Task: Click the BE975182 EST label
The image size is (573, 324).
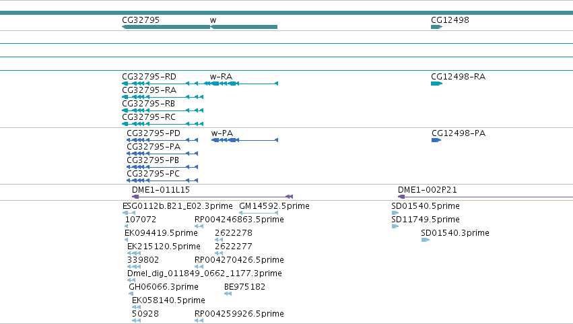Action: coord(245,288)
